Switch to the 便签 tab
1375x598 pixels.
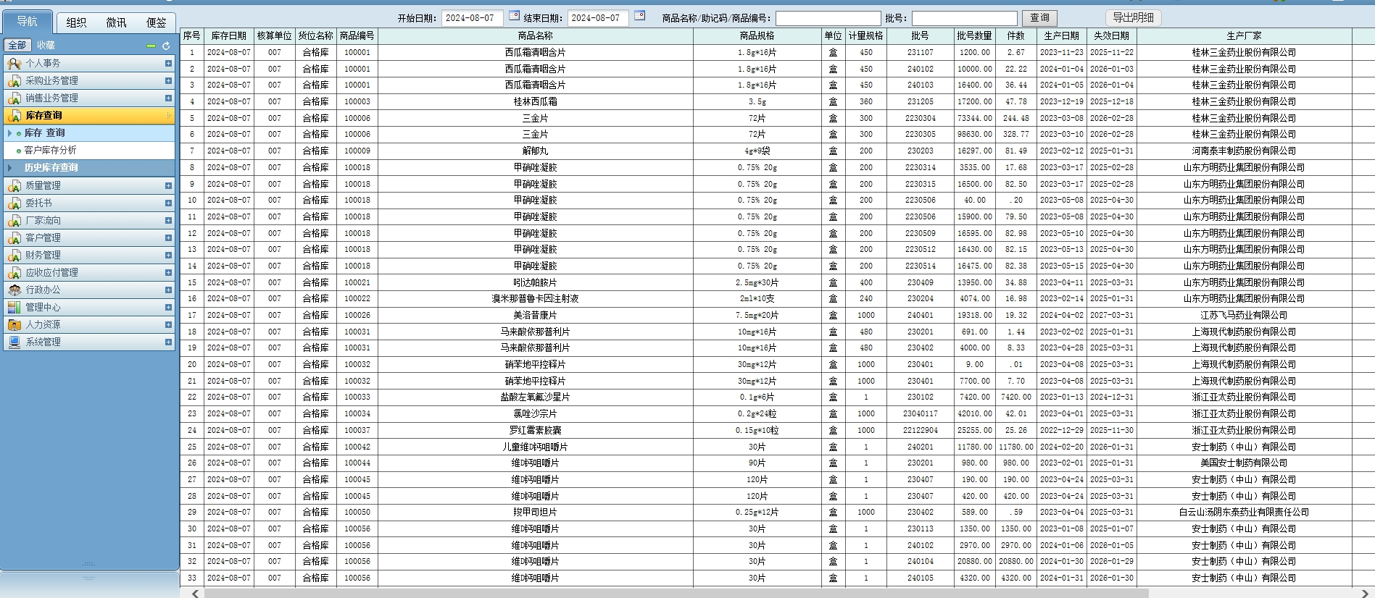click(156, 23)
